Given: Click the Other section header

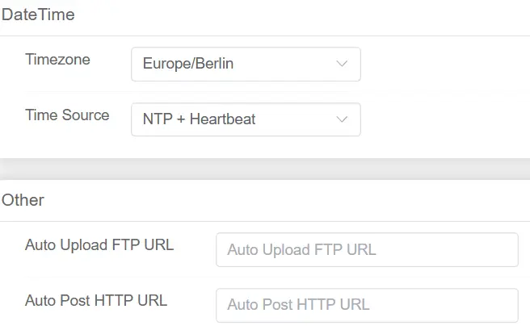Looking at the screenshot, I should pyautogui.click(x=23, y=199).
